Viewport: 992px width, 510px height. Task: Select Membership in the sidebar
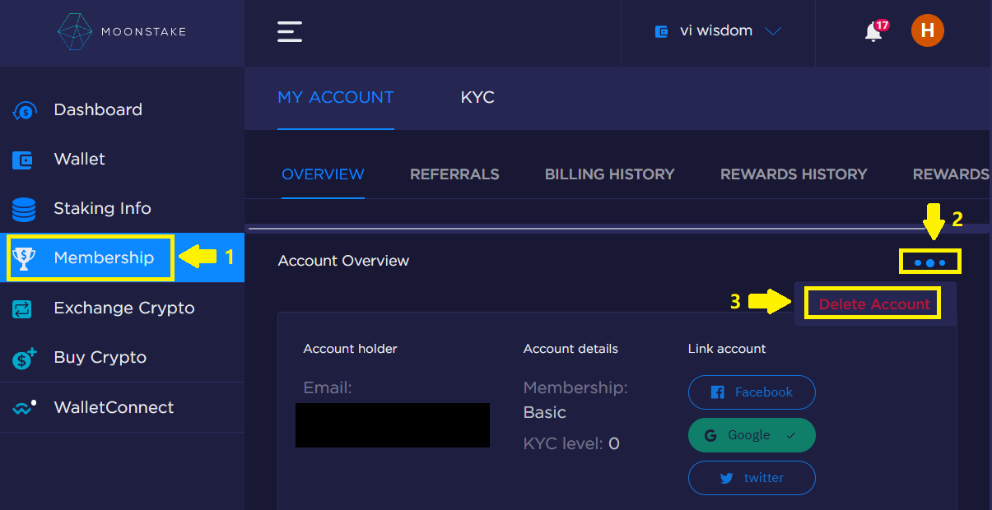(x=122, y=258)
